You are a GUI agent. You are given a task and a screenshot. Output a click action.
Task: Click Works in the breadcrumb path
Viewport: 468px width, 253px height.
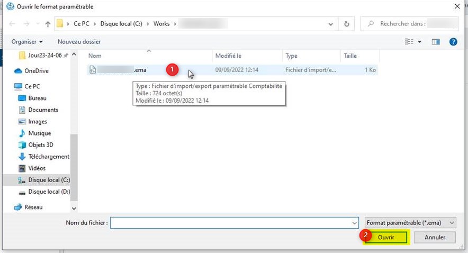[161, 24]
